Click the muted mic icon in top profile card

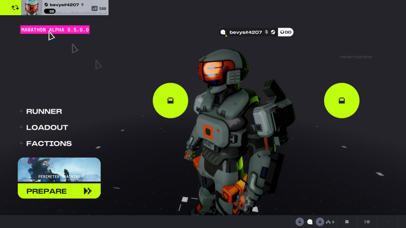pos(83,5)
